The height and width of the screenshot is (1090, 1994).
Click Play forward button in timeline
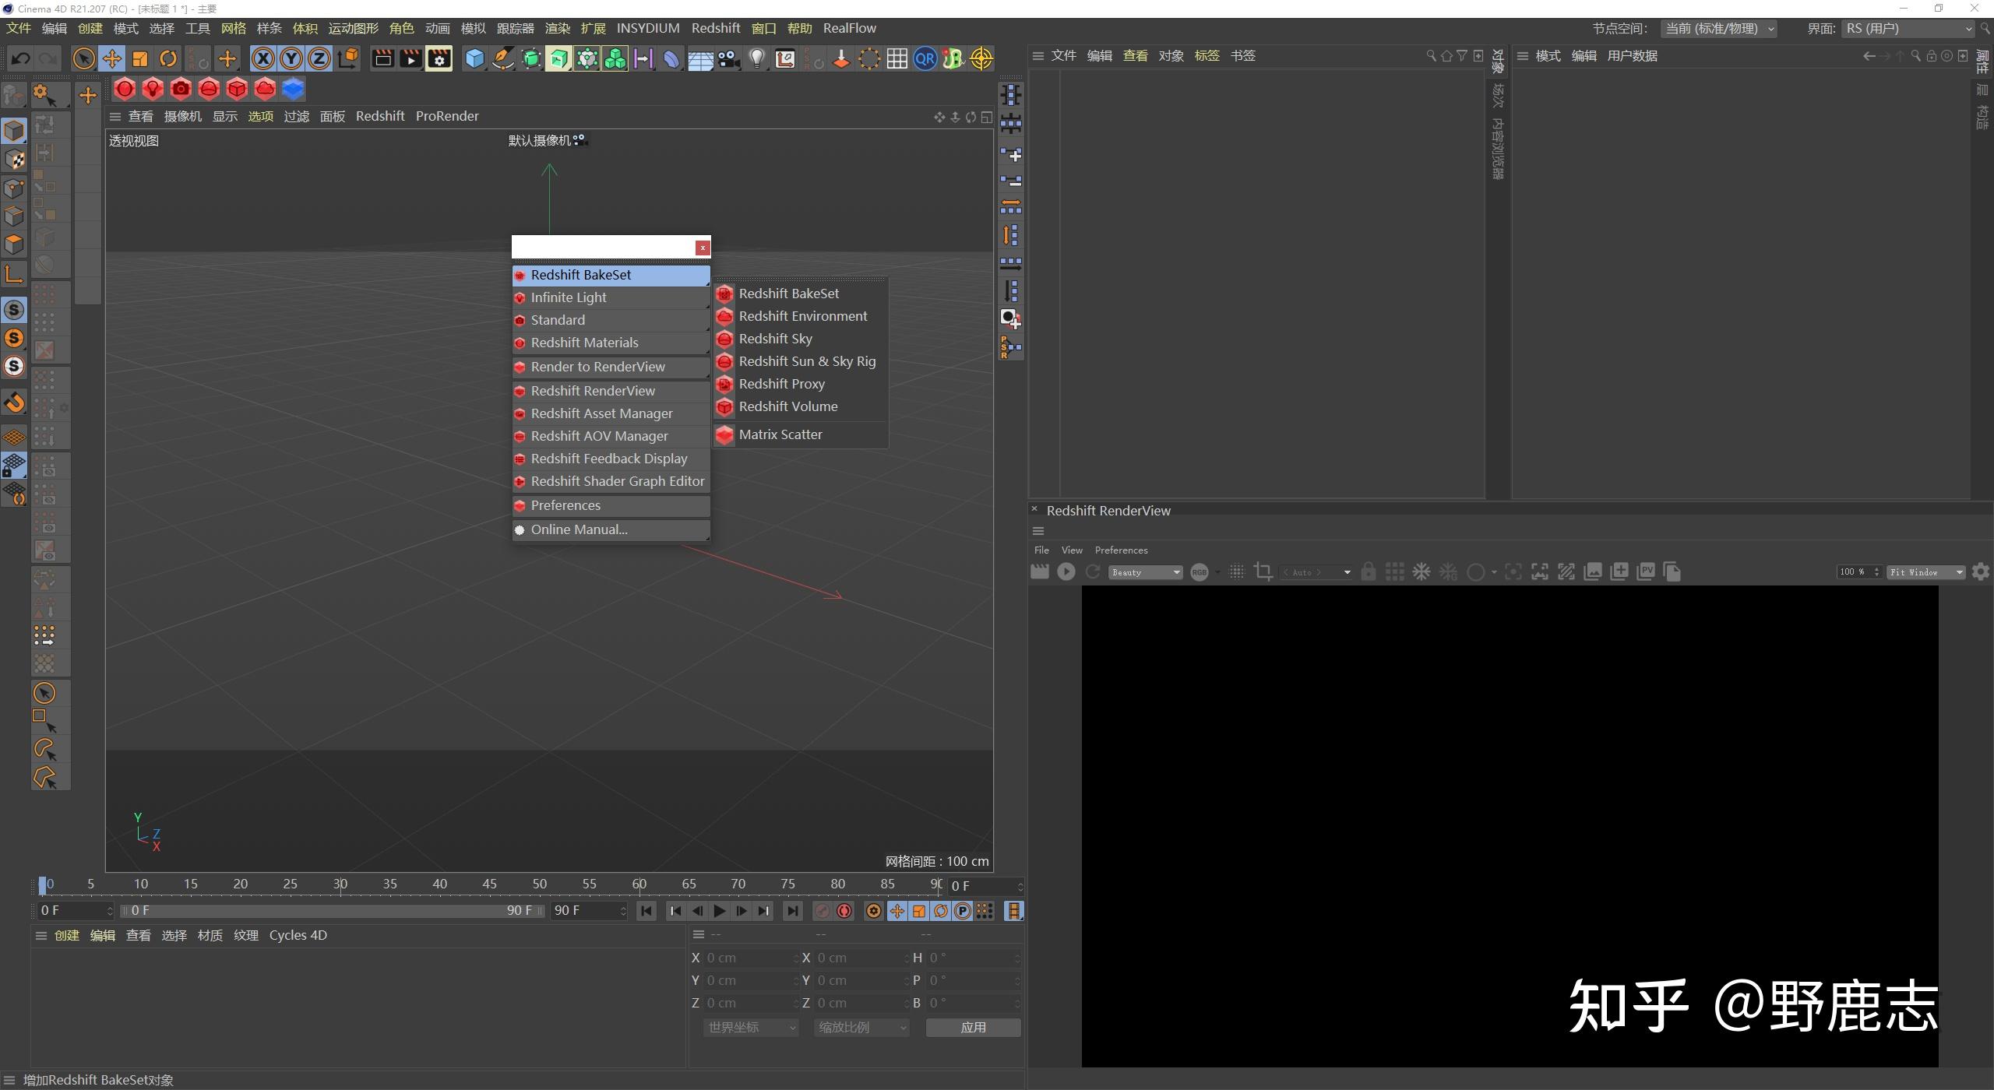719,911
